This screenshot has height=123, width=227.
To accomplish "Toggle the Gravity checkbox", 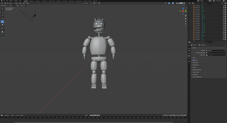I will tap(193, 60).
